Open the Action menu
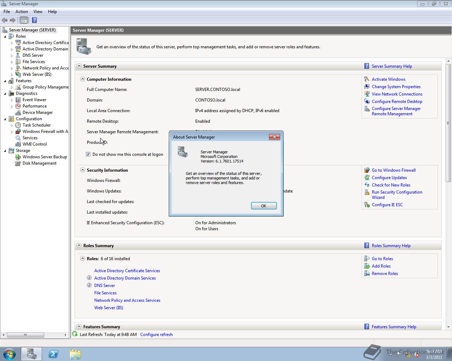 click(x=22, y=12)
